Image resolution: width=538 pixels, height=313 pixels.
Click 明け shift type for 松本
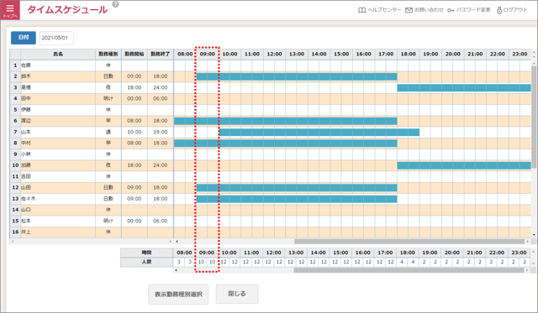pos(108,221)
